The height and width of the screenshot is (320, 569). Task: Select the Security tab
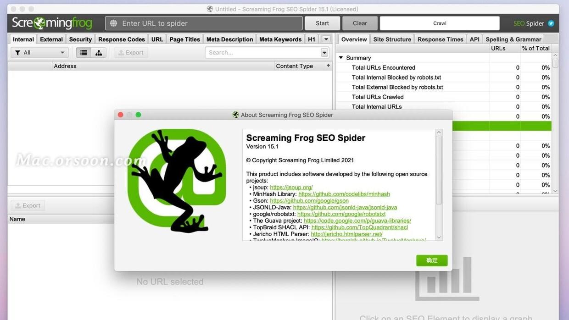(81, 39)
